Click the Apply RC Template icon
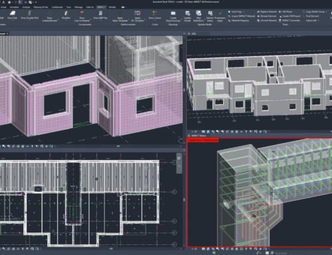This screenshot has height=255, width=332. click(137, 13)
